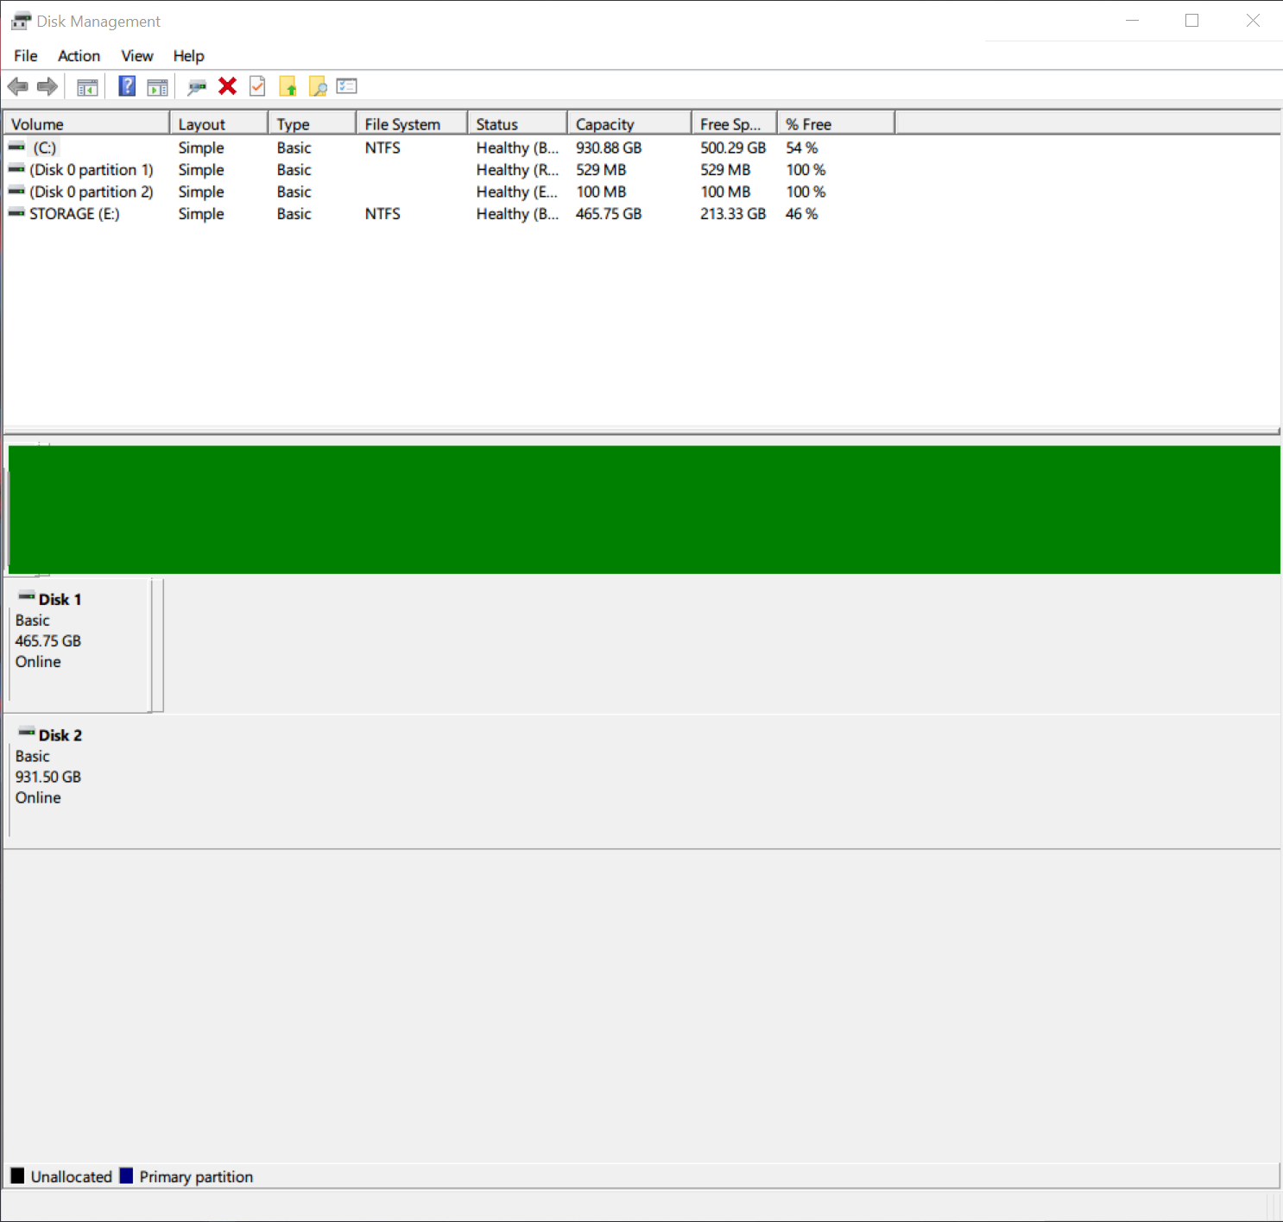
Task: Sort by the Status column header
Action: [517, 123]
